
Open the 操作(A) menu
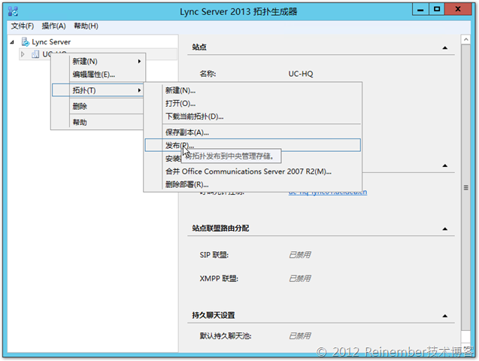pyautogui.click(x=54, y=26)
